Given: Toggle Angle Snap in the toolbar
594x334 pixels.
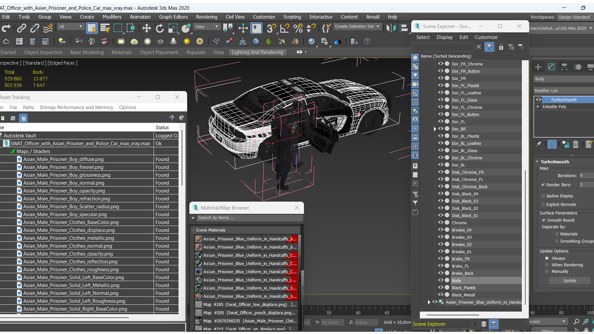Looking at the screenshot, I should click(285, 28).
